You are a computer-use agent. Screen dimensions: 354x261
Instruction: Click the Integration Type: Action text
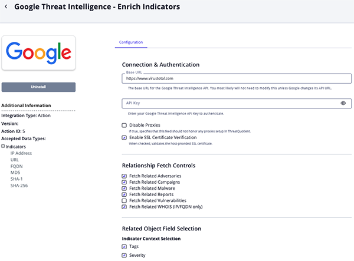[26, 115]
